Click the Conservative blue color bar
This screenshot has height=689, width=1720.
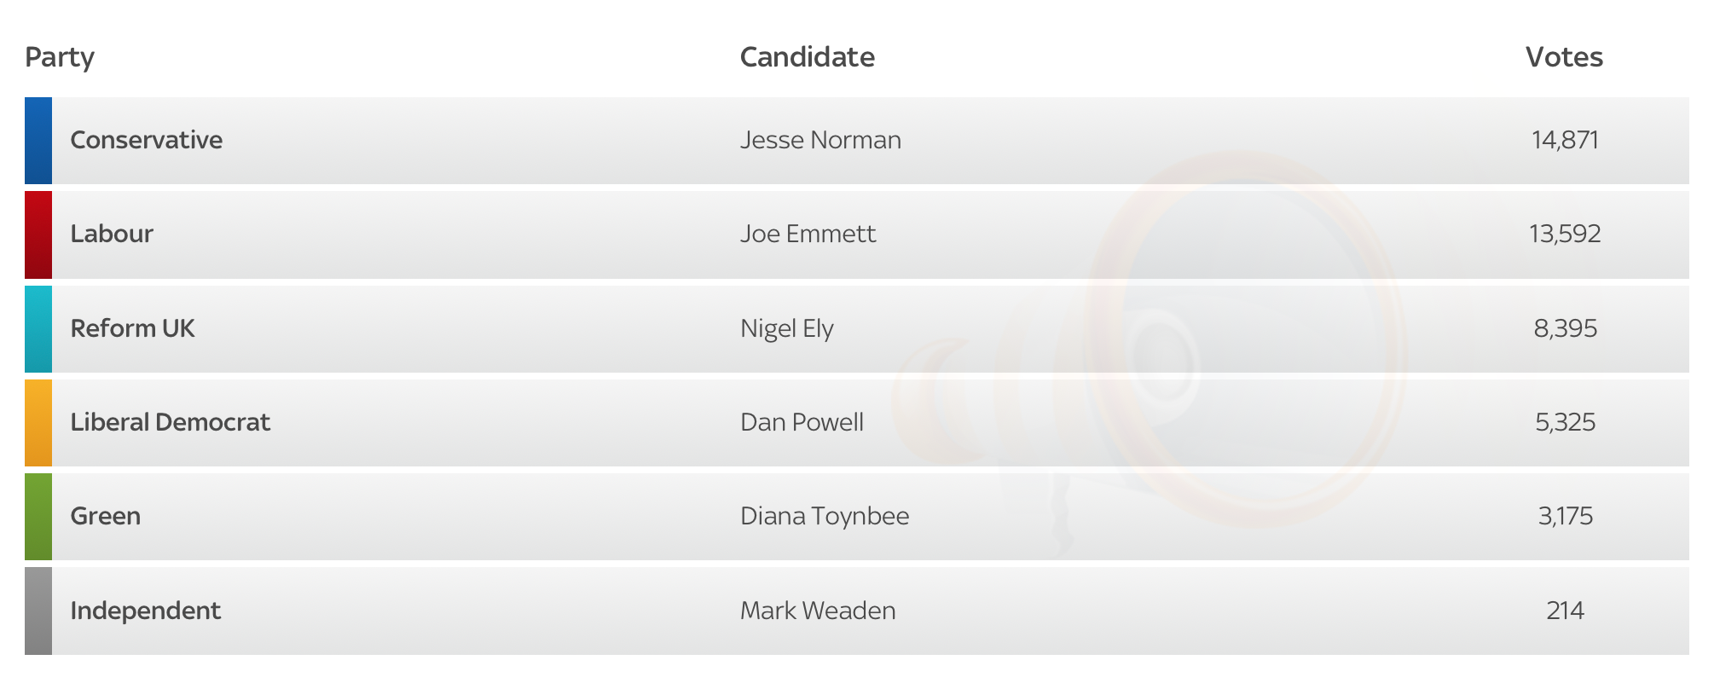[x=38, y=141]
